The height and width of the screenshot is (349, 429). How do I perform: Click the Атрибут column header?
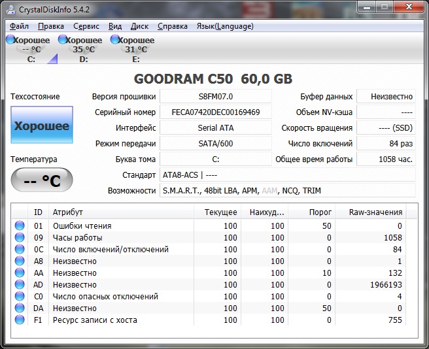(x=121, y=212)
